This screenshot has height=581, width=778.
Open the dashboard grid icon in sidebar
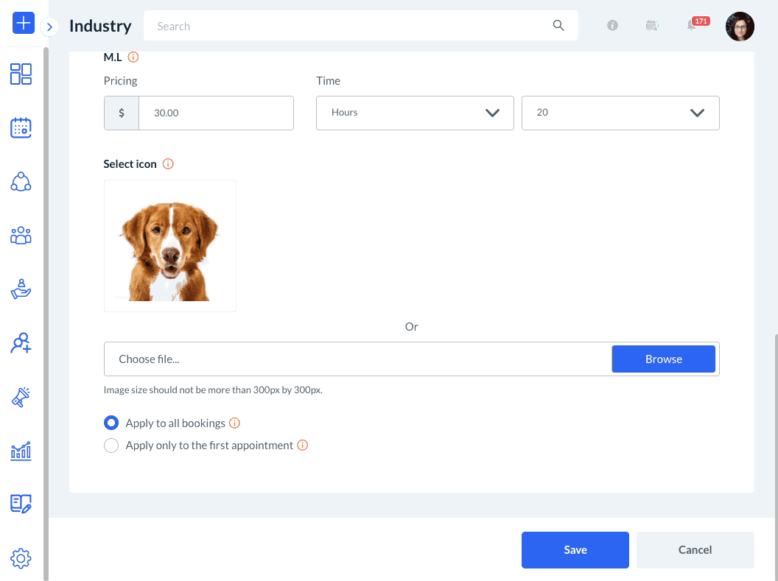click(x=21, y=74)
